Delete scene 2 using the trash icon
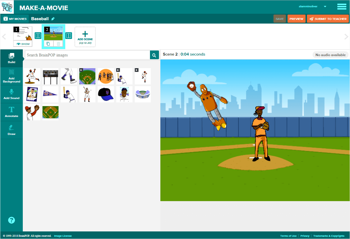 tap(58, 44)
